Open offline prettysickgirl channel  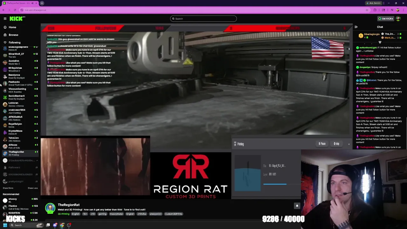(x=20, y=181)
